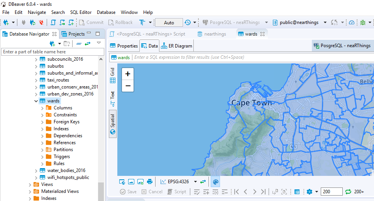Click the green refresh results icon
The height and width of the screenshot is (201, 374).
(x=348, y=192)
